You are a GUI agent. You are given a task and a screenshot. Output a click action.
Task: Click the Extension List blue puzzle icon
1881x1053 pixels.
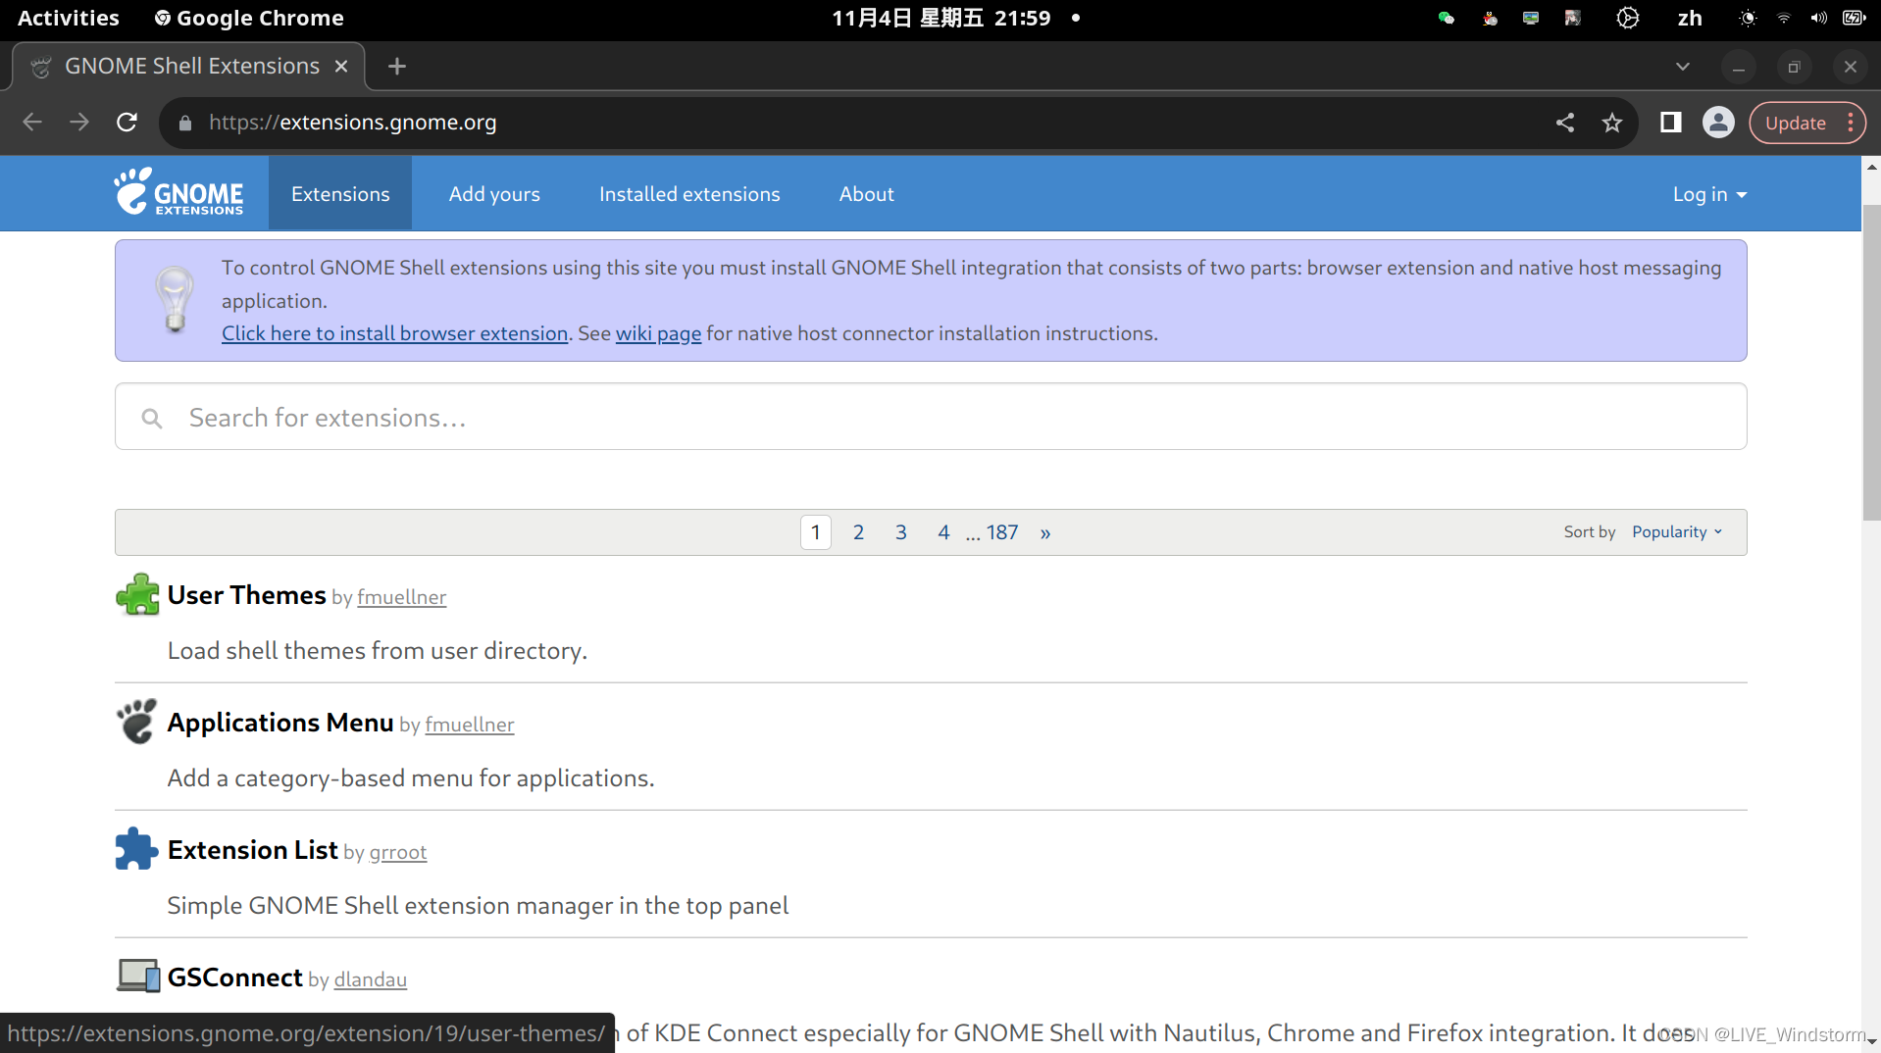point(136,849)
